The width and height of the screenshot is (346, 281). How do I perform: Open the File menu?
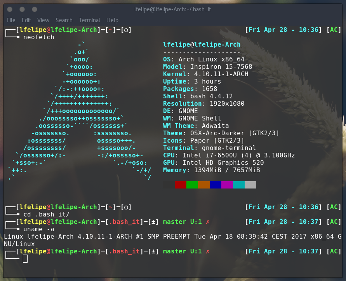point(11,20)
